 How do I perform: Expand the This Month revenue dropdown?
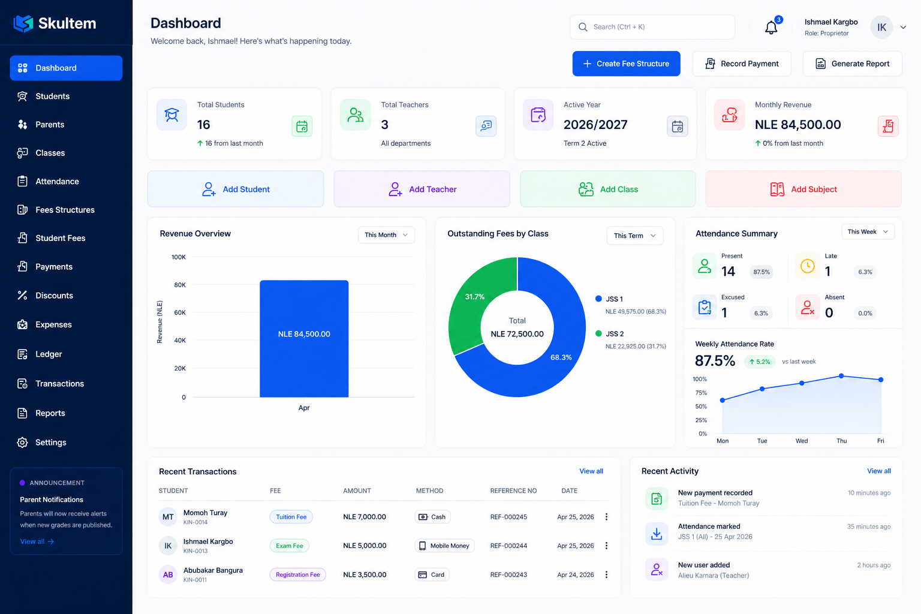[386, 235]
